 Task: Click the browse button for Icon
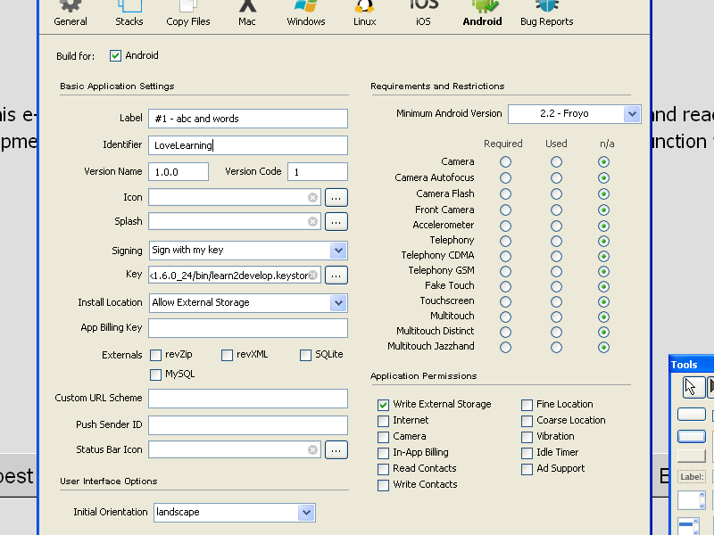coord(336,197)
